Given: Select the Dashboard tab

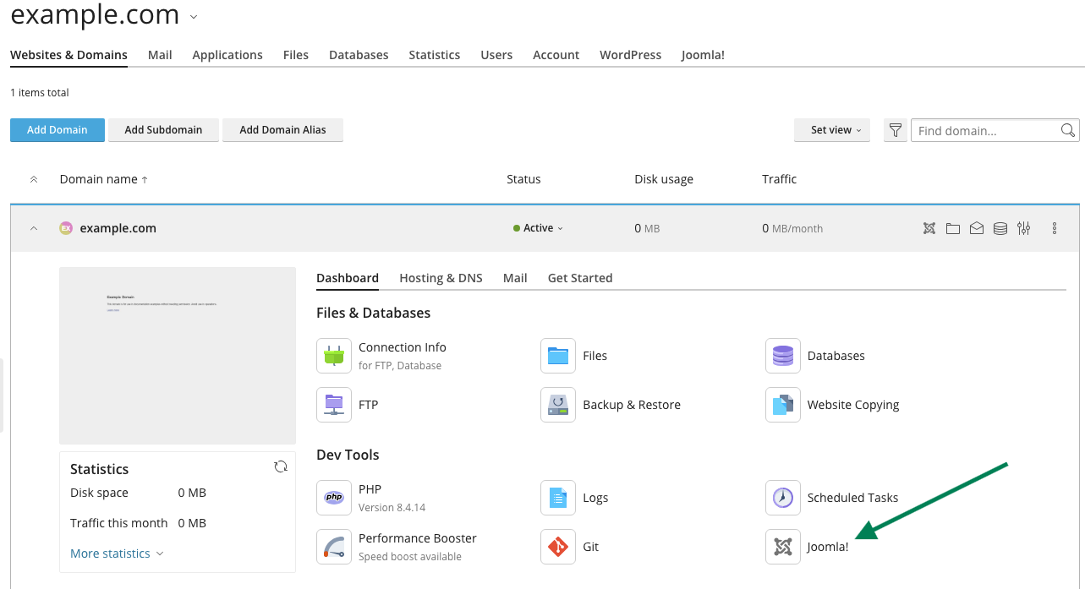Looking at the screenshot, I should tap(348, 278).
